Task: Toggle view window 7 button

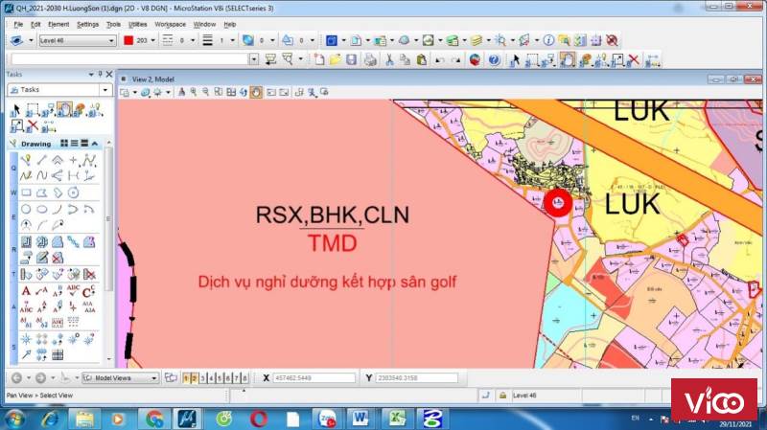Action: (236, 378)
